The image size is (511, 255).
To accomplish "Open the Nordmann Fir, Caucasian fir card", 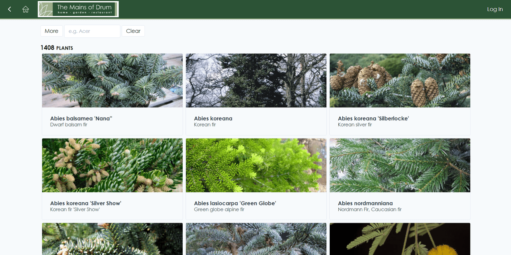I will [370, 210].
